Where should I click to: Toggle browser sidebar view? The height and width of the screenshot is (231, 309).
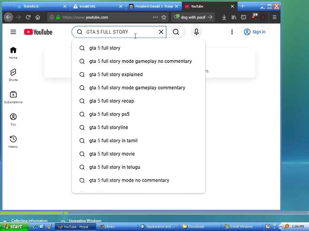click(244, 17)
